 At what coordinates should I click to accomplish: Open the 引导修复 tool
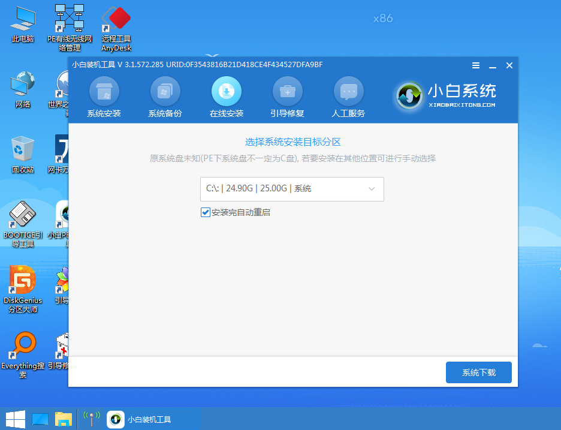[x=287, y=97]
